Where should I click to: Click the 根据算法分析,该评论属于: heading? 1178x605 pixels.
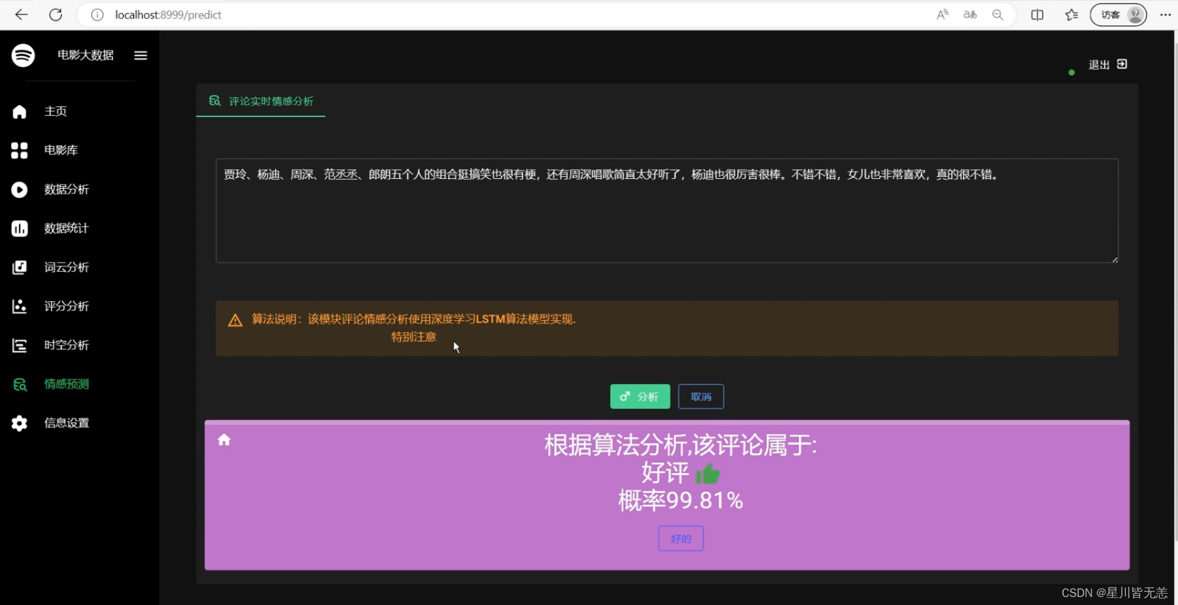point(680,445)
